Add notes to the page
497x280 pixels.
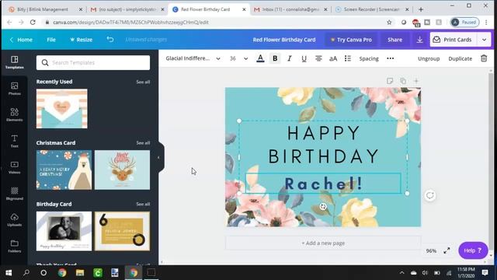click(390, 81)
